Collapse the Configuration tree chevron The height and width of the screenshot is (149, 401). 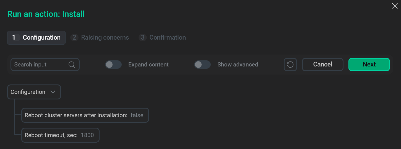53,92
